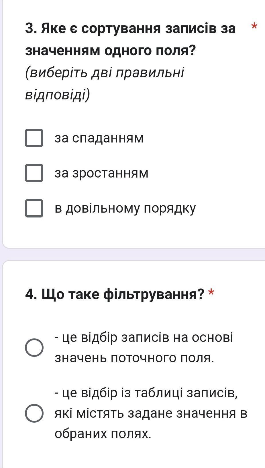The height and width of the screenshot is (468, 265).
Task: Click the "за зростанням" option label
Action: 101,173
